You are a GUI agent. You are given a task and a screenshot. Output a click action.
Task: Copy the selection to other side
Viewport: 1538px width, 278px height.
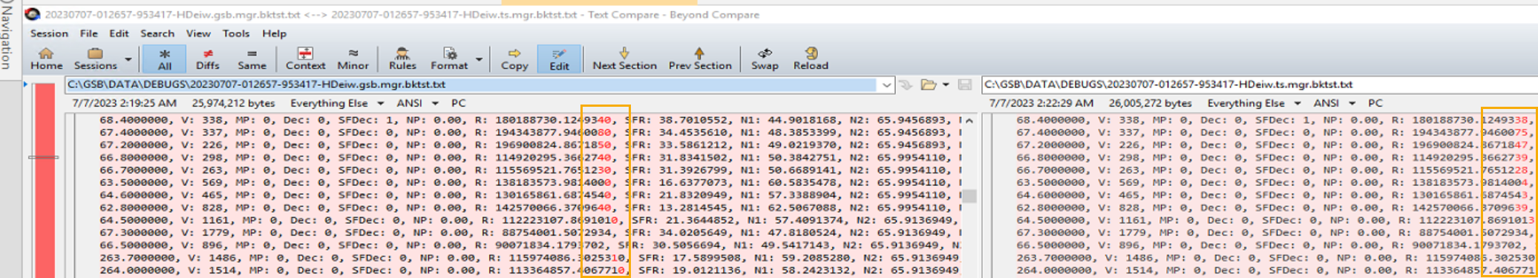514,59
